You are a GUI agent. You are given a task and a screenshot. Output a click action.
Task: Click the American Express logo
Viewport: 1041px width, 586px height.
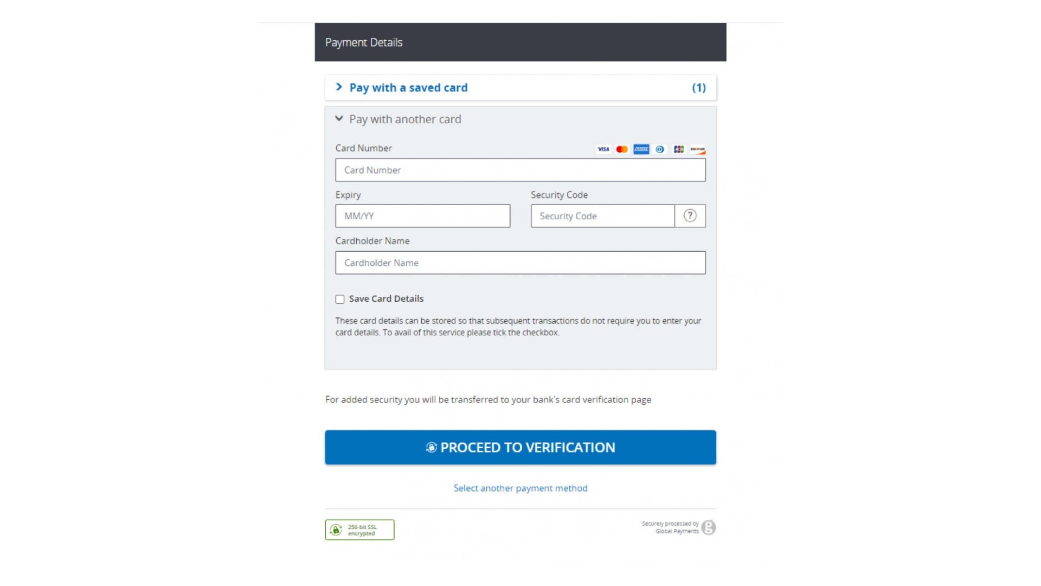coord(641,149)
